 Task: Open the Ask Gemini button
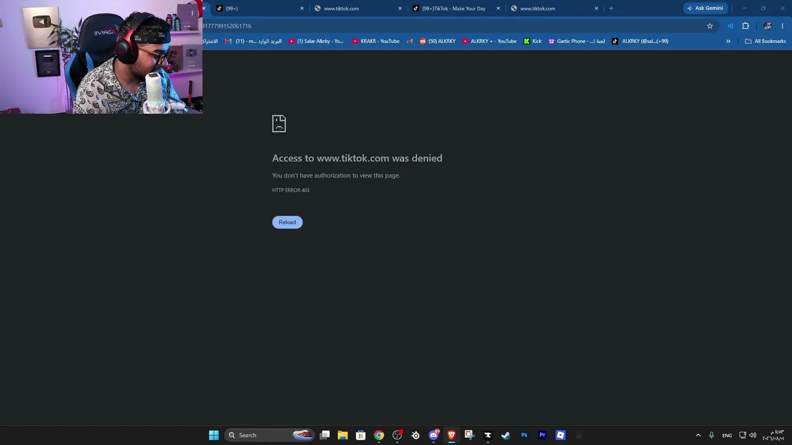point(705,8)
